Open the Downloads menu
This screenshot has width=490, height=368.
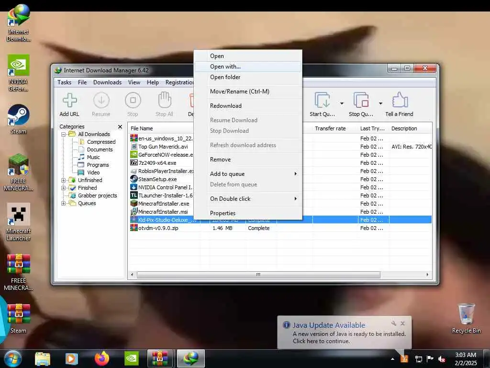[107, 82]
